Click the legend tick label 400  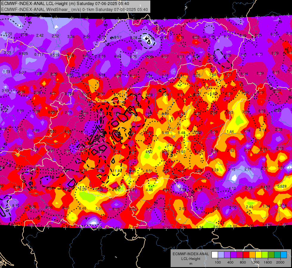(230, 262)
